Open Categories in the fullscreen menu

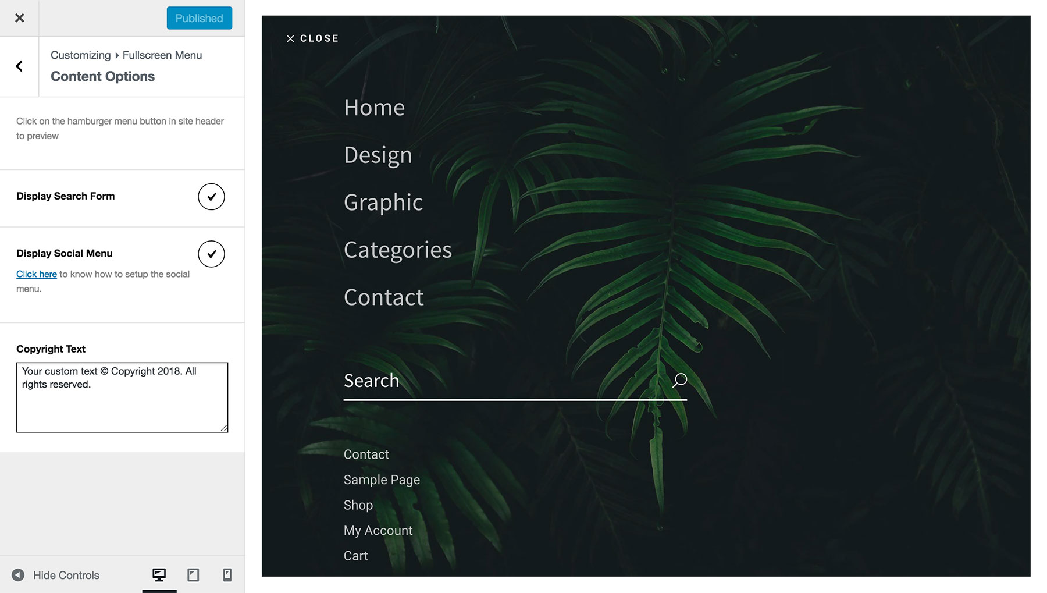(398, 250)
